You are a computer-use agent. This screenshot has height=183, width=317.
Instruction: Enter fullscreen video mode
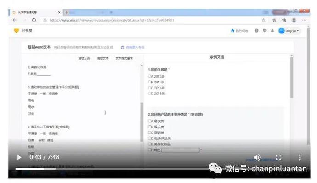coord(278,157)
